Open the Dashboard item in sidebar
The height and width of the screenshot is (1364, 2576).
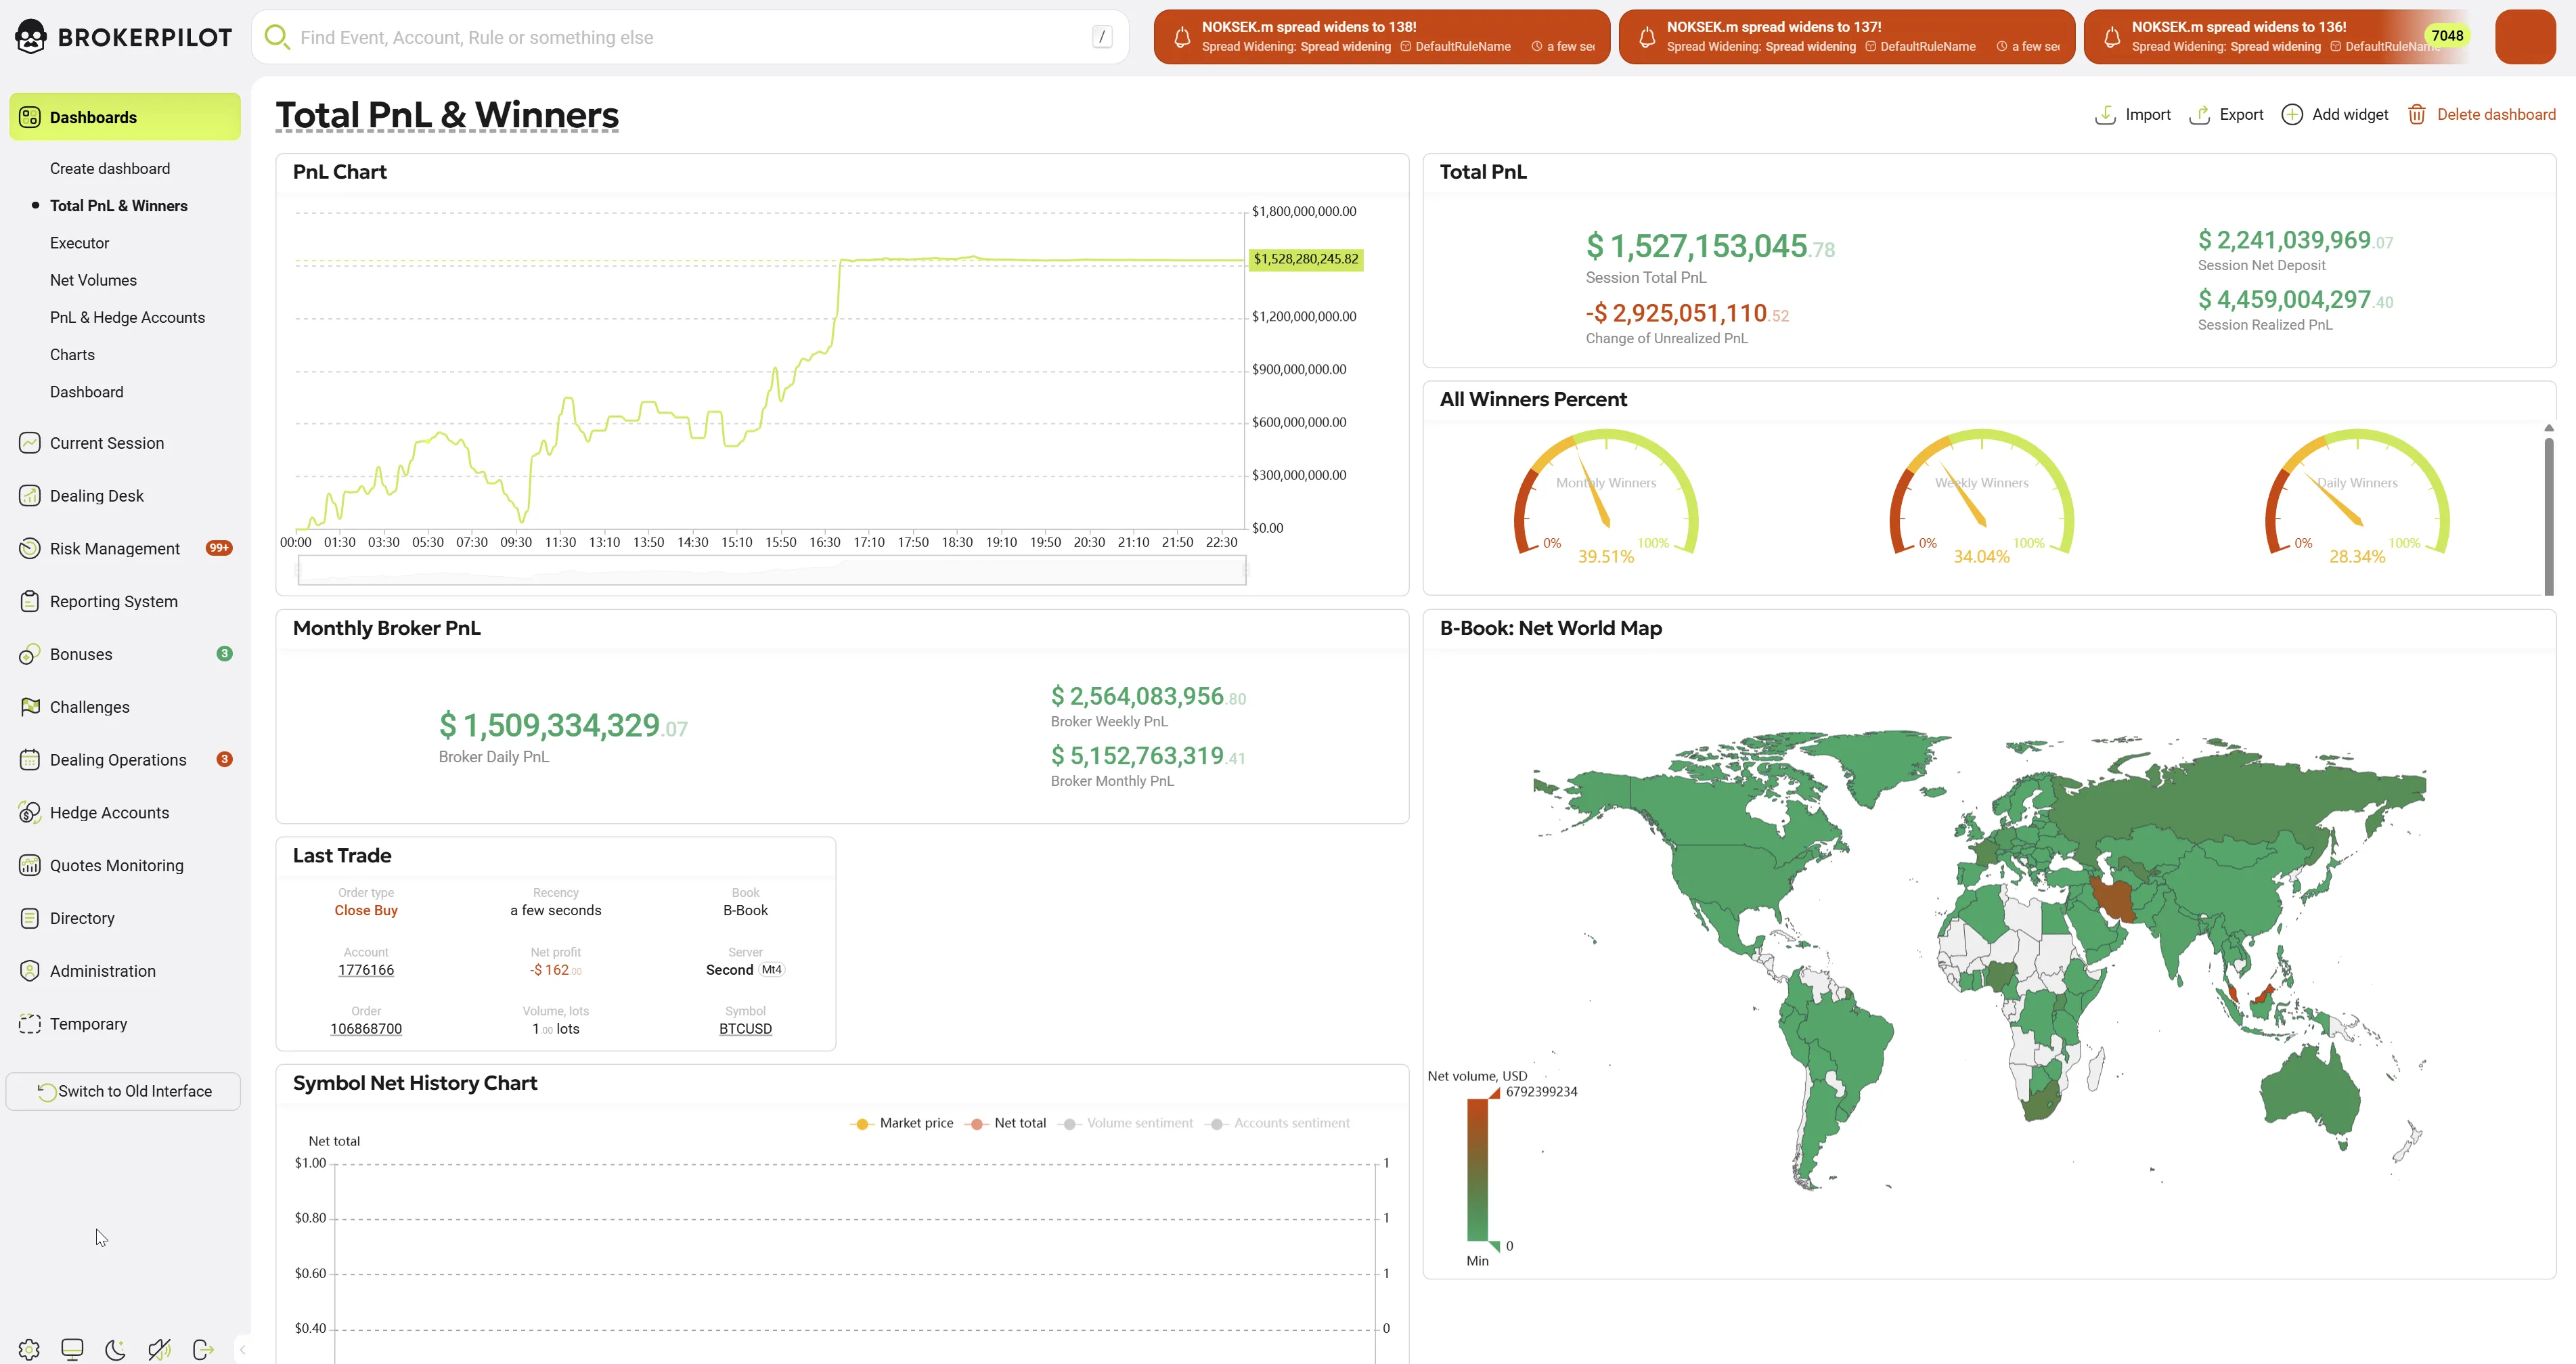86,392
